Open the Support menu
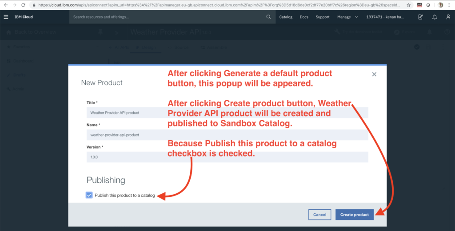Screen dimensions: 455x231 [323, 17]
